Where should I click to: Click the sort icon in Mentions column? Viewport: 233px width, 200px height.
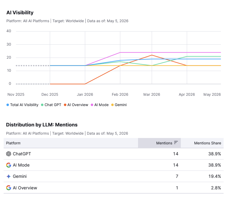176,143
